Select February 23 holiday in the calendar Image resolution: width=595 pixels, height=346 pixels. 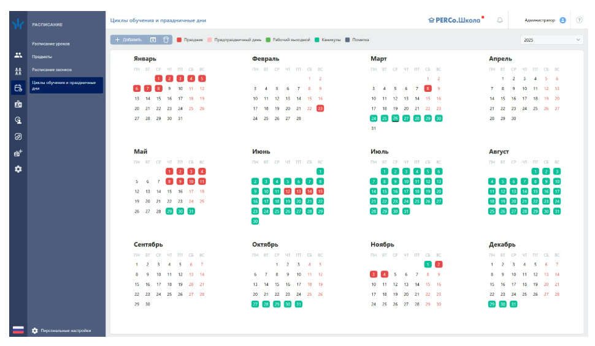click(320, 108)
